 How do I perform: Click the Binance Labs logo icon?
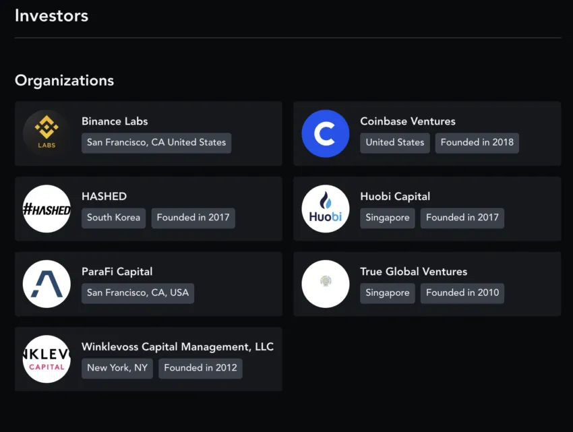[47, 133]
